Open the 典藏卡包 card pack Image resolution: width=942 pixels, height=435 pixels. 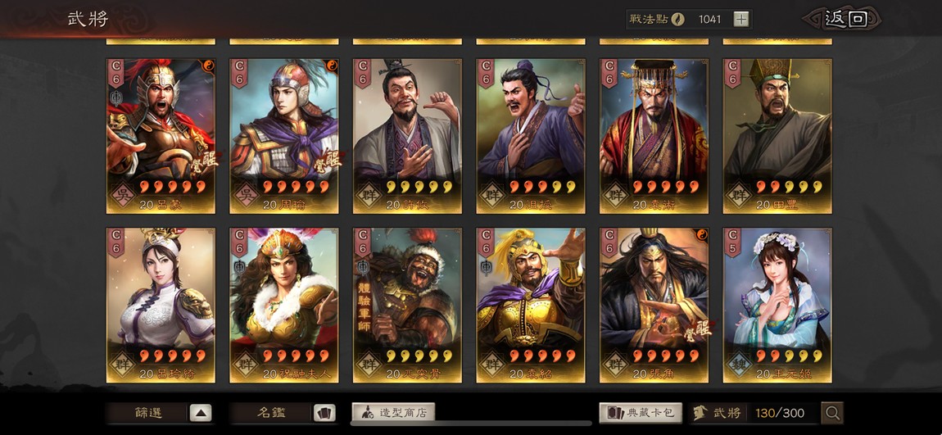click(641, 413)
